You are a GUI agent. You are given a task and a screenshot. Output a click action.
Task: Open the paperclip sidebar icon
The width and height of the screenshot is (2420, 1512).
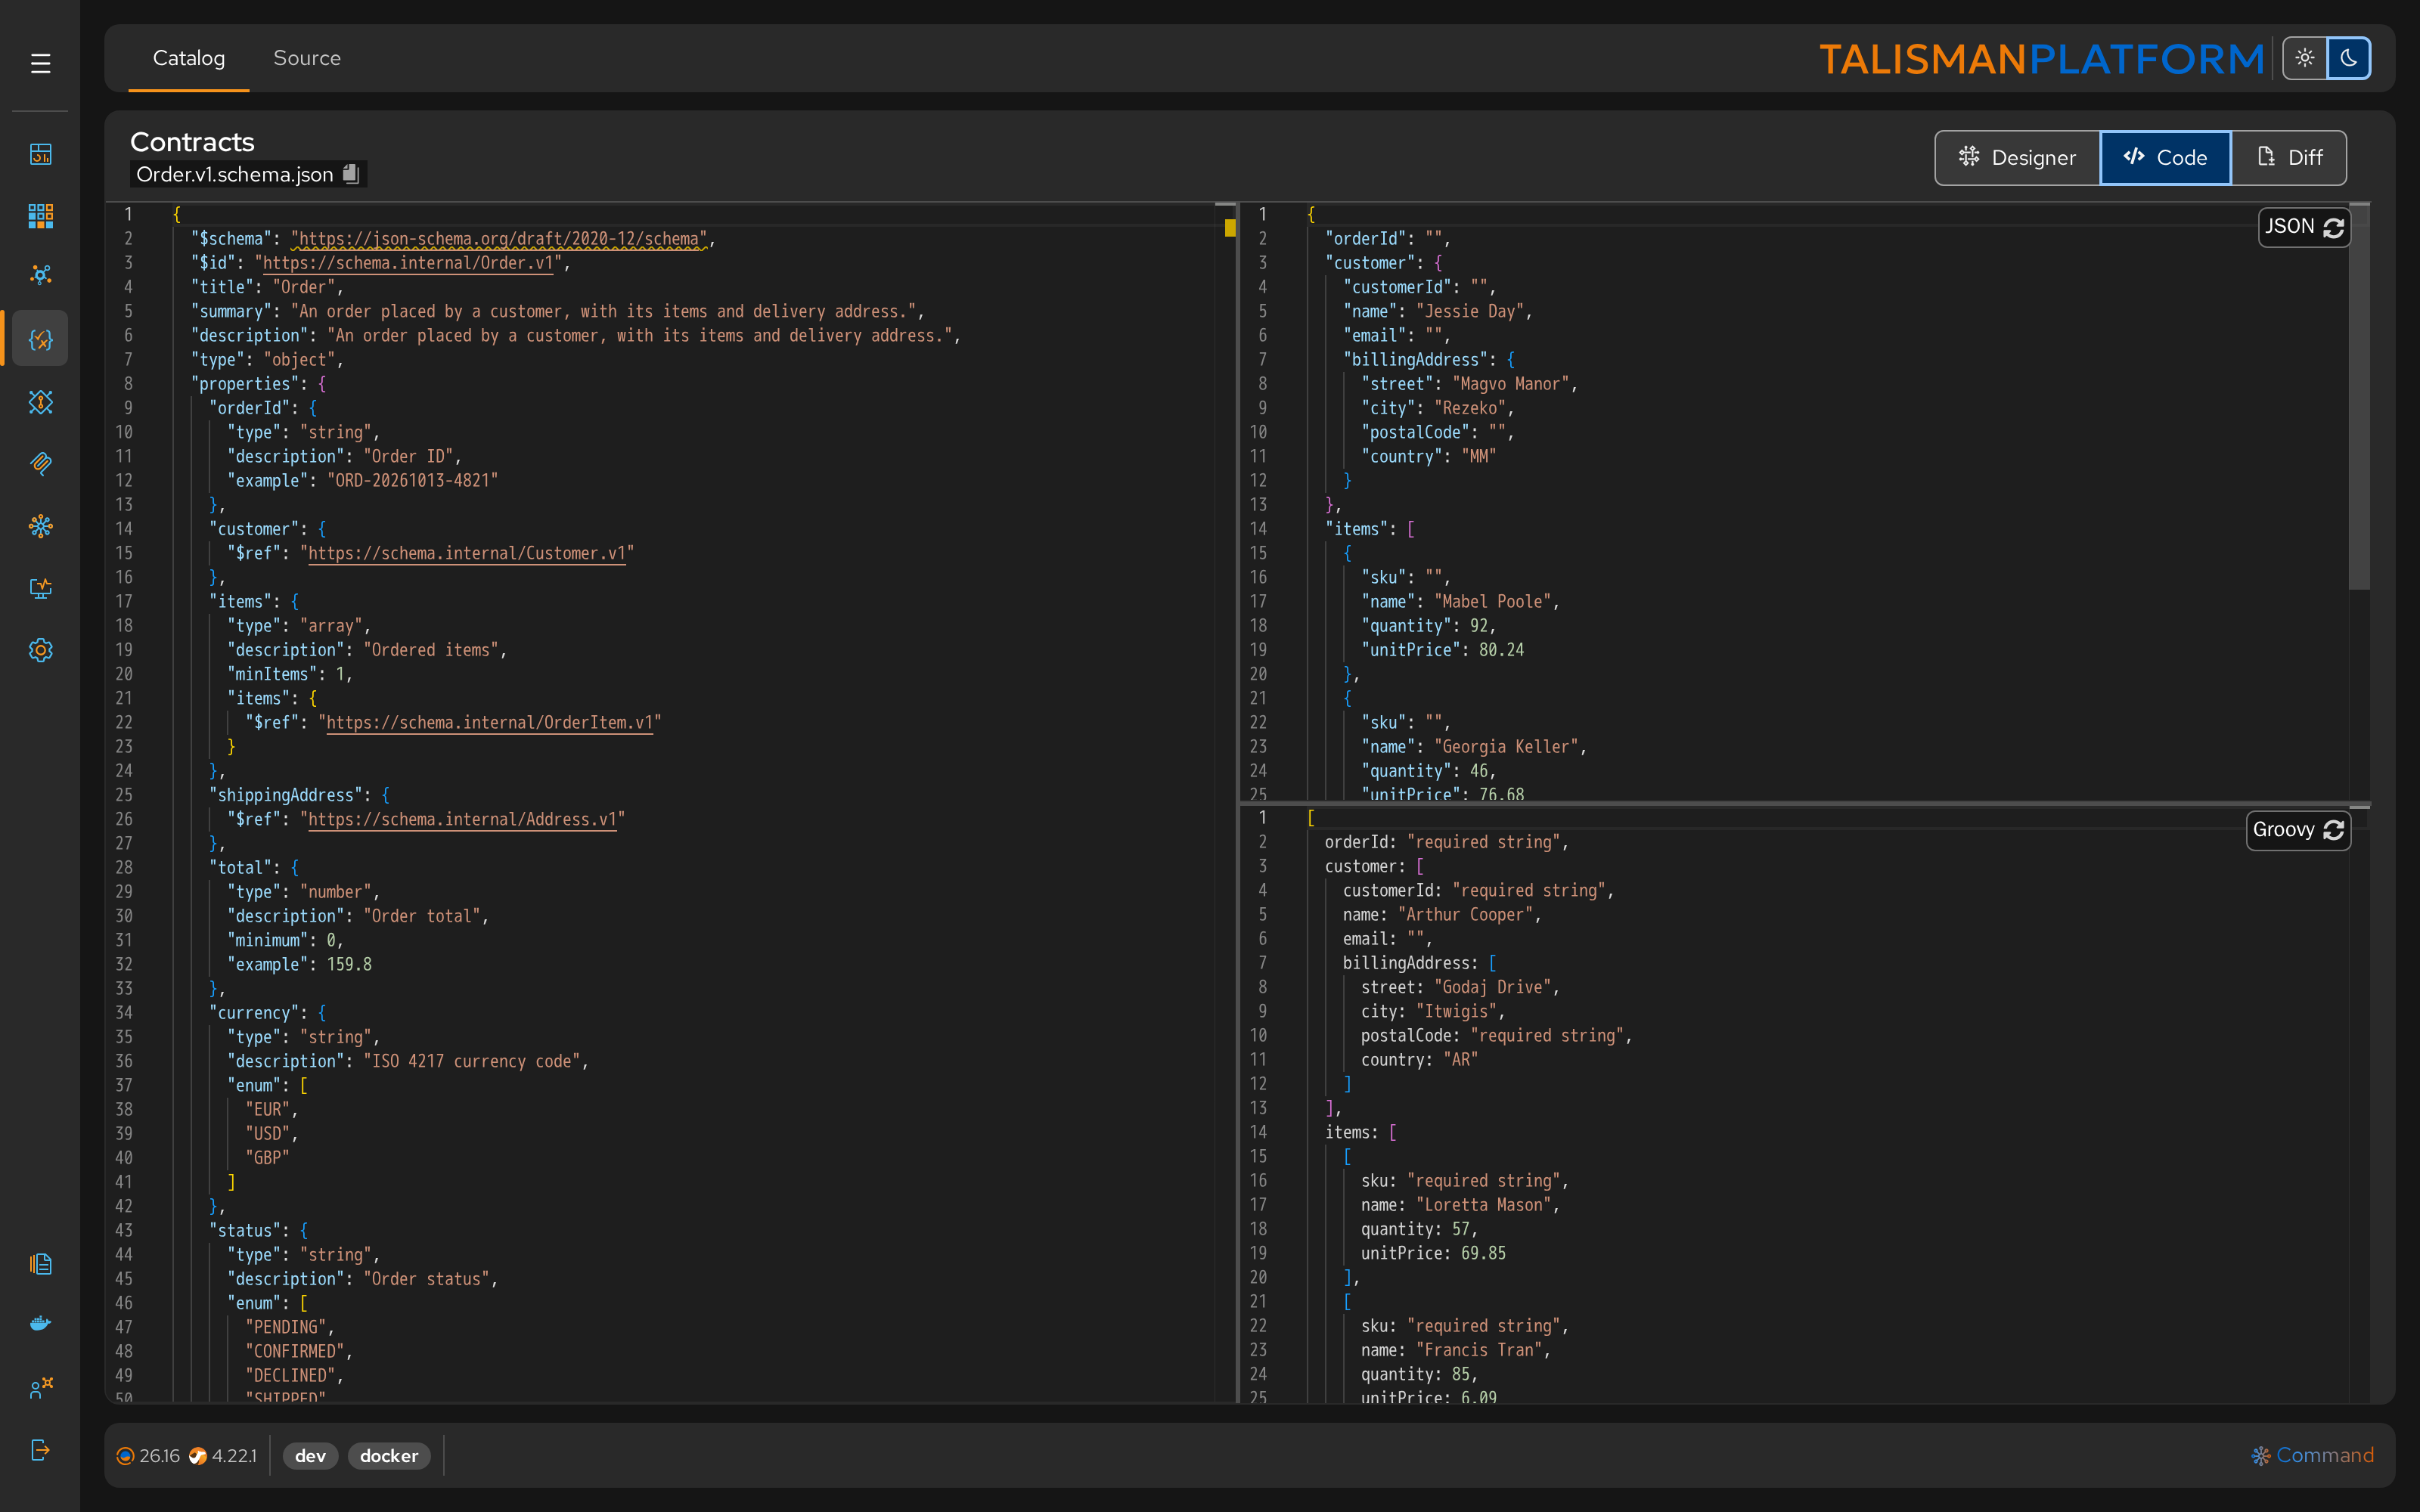coord(40,463)
